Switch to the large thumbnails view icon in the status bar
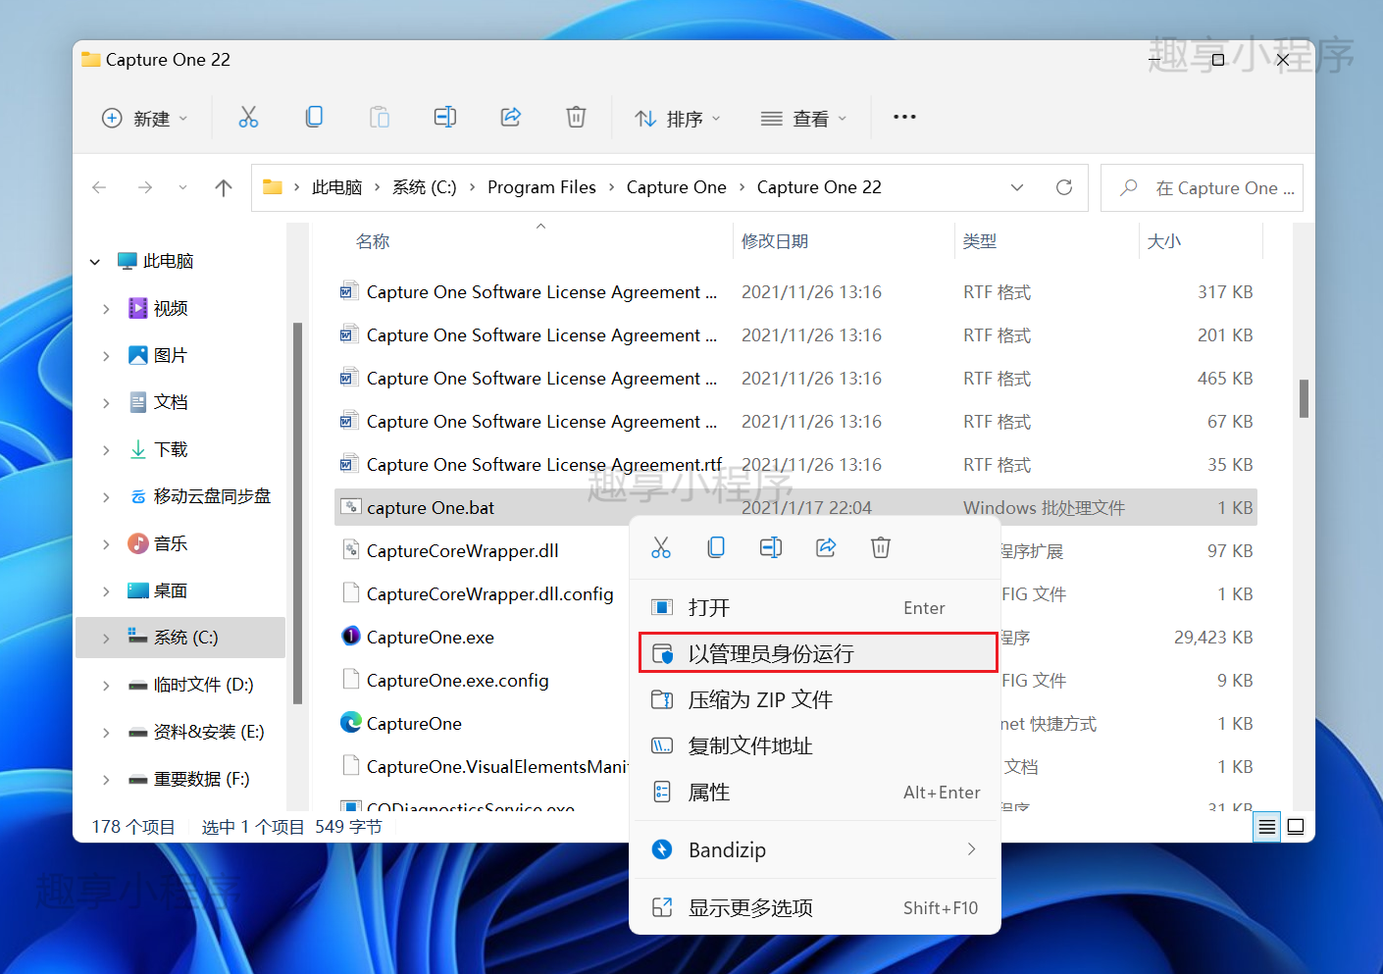 click(1296, 827)
